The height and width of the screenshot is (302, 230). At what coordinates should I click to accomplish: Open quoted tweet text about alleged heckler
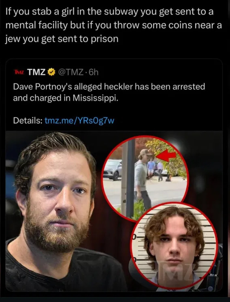[109, 92]
